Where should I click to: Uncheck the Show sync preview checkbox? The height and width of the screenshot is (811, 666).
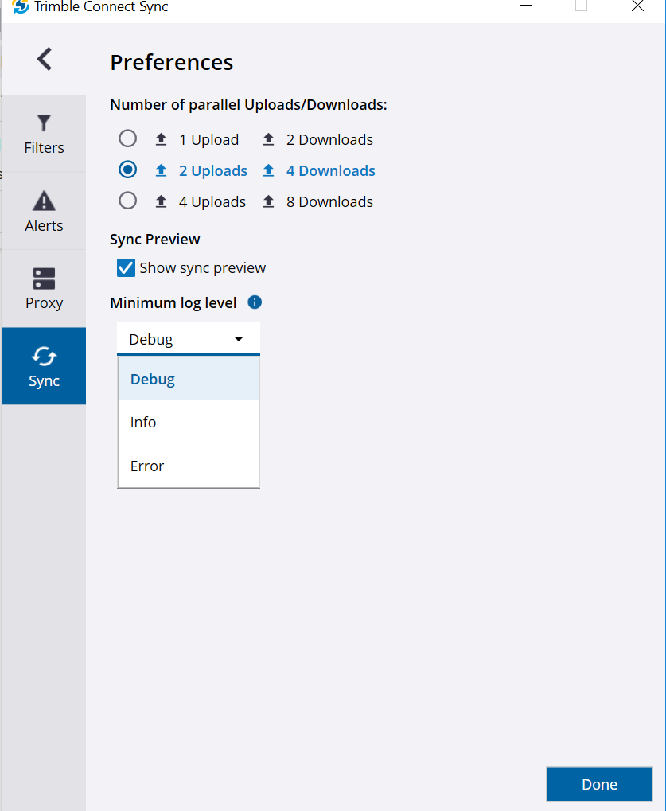[x=126, y=268]
